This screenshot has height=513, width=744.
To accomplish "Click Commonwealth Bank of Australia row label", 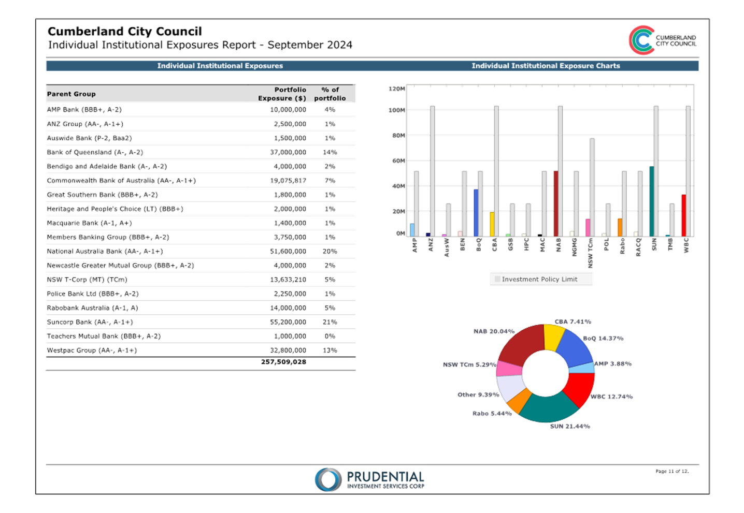I will click(121, 181).
